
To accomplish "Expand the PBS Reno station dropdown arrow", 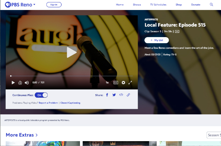I will (x=34, y=5).
